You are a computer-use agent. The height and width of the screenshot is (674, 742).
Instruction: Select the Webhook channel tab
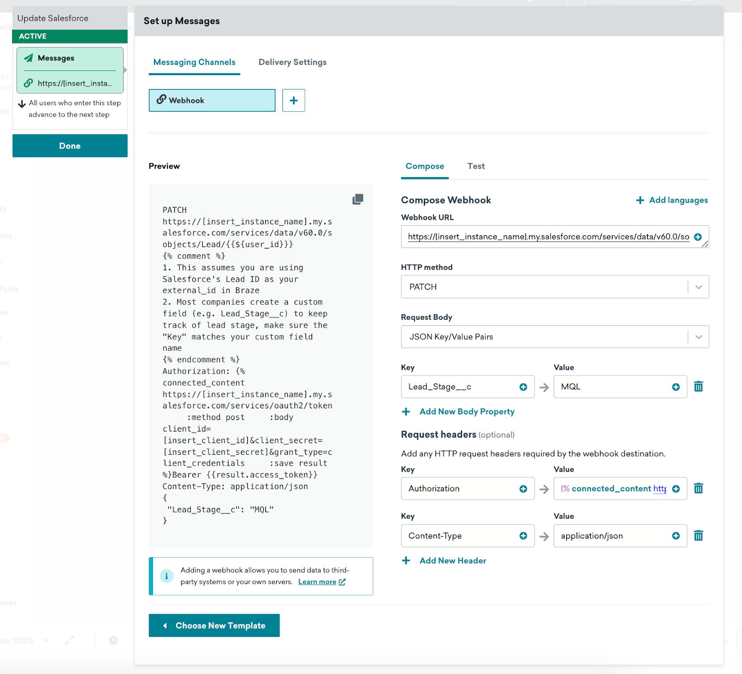212,100
